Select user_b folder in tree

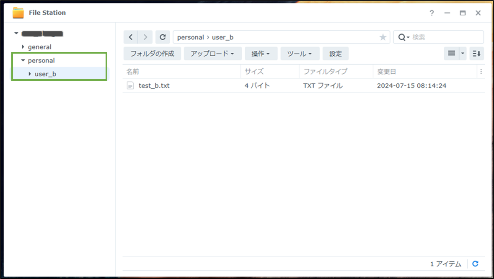(45, 74)
